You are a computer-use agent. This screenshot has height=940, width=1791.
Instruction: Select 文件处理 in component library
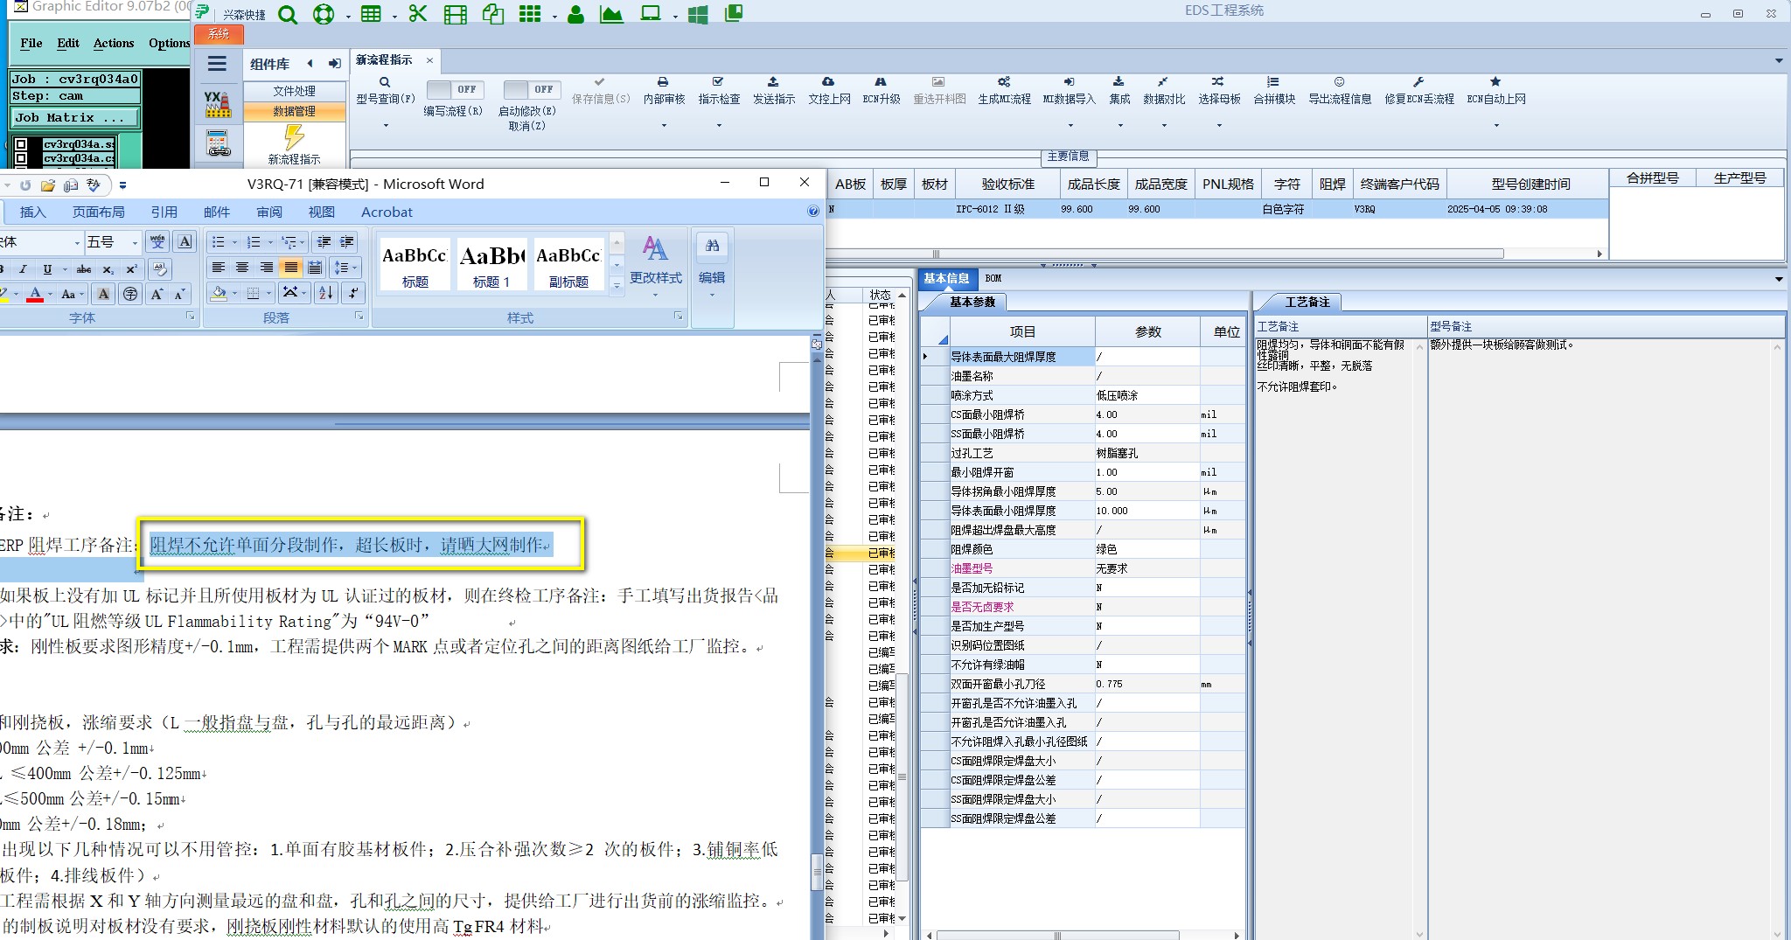[294, 91]
